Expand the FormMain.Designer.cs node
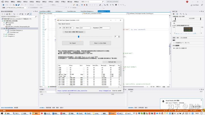The height and width of the screenshot is (115, 205). click(6, 30)
